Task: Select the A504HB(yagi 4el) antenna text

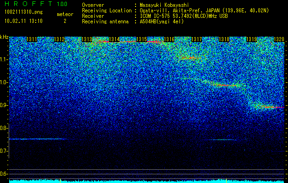Action: [x=162, y=22]
